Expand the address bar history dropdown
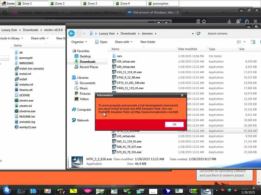Screen dimensions: 261x195 193,34
